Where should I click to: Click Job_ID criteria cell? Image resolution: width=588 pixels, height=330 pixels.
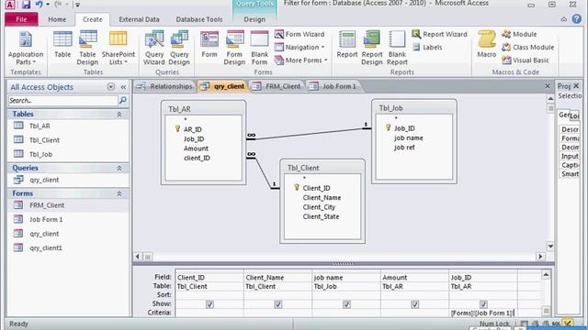[483, 313]
